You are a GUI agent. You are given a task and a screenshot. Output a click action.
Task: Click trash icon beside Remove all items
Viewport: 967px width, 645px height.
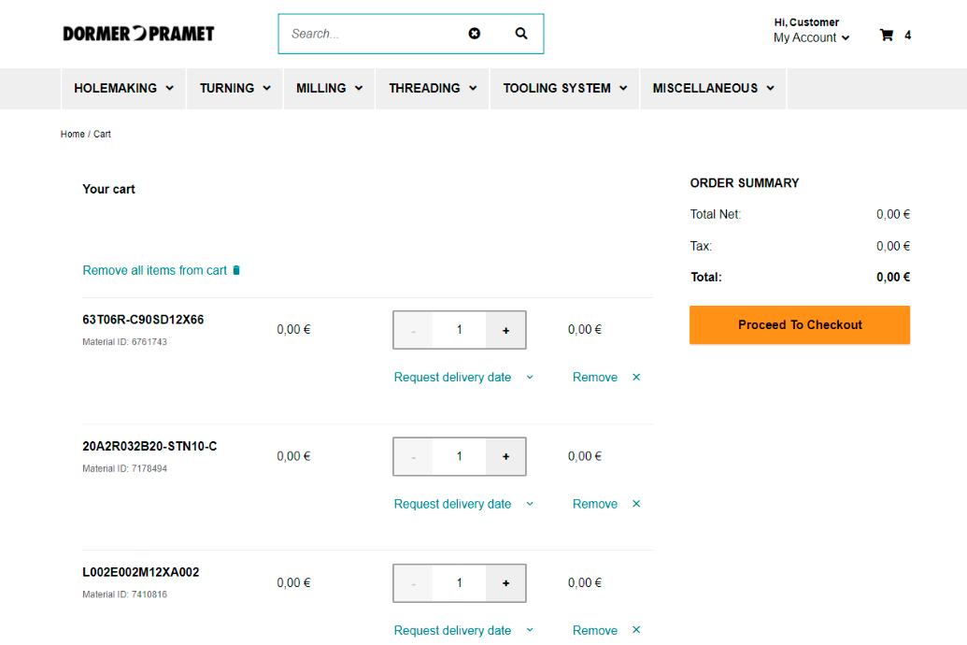pos(236,270)
